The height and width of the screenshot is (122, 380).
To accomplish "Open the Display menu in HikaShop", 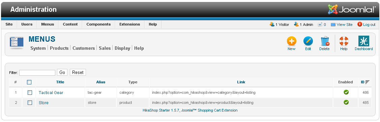I will click(x=122, y=48).
